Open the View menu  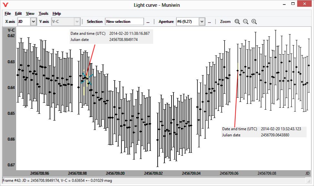(30, 14)
